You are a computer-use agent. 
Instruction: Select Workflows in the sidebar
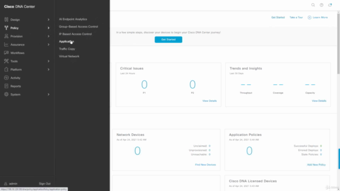point(18,53)
